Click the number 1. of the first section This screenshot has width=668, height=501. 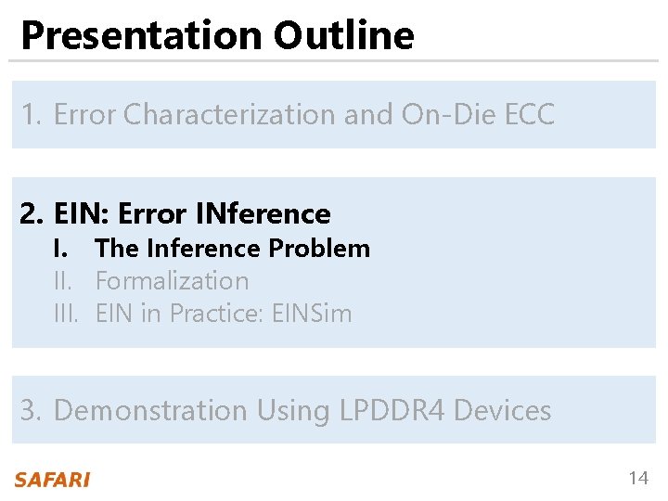tap(32, 114)
